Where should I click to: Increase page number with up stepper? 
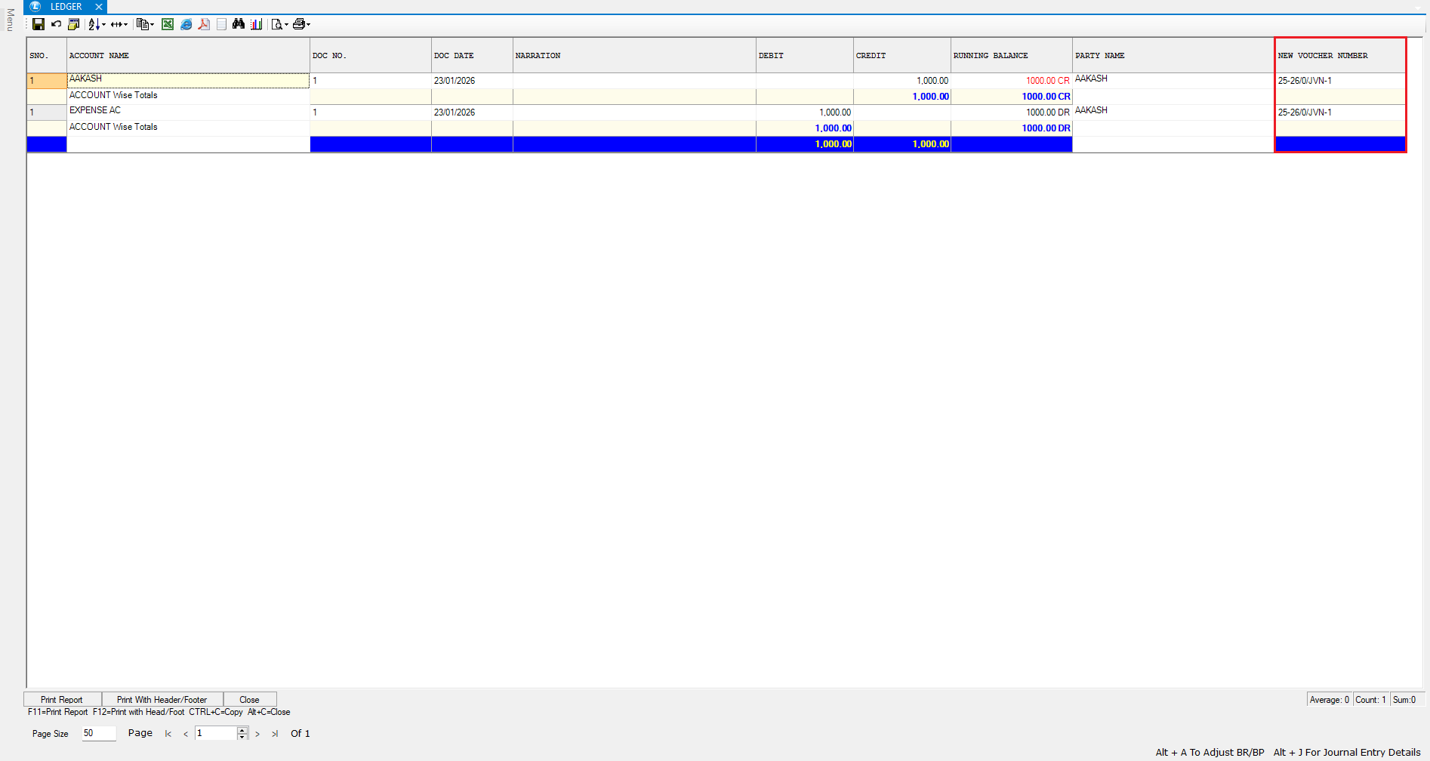coord(242,730)
